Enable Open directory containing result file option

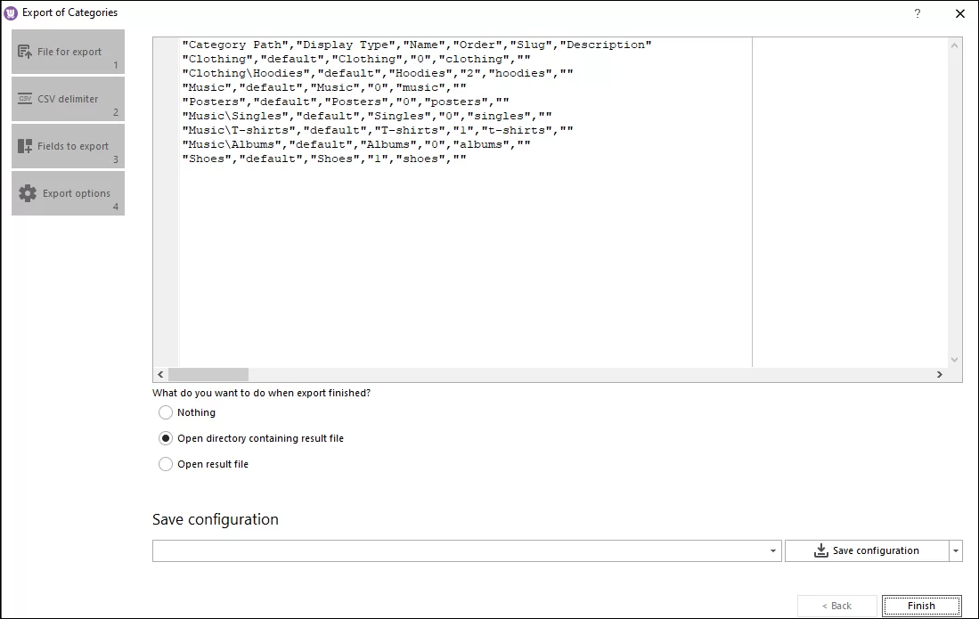pos(166,438)
